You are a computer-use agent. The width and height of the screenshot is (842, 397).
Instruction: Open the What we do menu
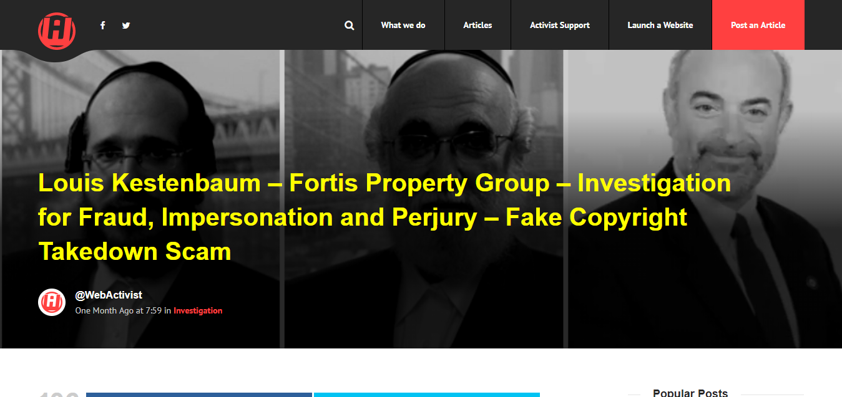pyautogui.click(x=403, y=25)
